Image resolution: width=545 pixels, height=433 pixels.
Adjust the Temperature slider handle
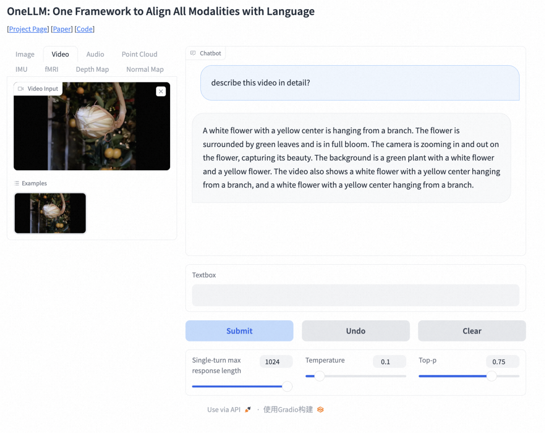coord(318,376)
